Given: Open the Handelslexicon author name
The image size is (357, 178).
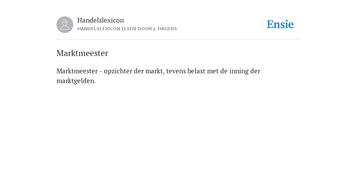Looking at the screenshot, I should coord(101,20).
